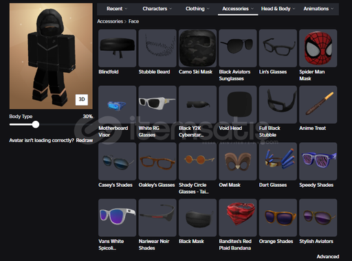Click the 'Orange Shades' name label
The height and width of the screenshot is (261, 352).
[x=276, y=241]
